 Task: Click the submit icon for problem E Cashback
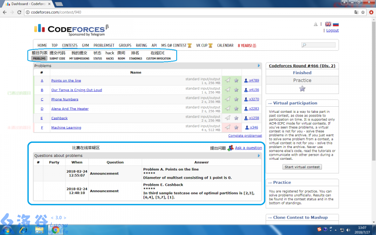click(x=227, y=118)
